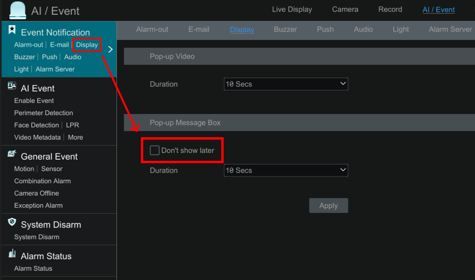Viewport: 475px width, 280px height.
Task: Open Pop-up Message Box Duration dropdown
Action: point(286,170)
